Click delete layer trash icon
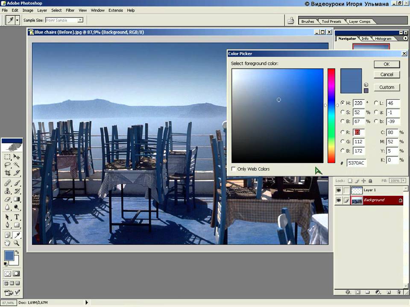Screen dimensions: 410x307 (x=398, y=293)
